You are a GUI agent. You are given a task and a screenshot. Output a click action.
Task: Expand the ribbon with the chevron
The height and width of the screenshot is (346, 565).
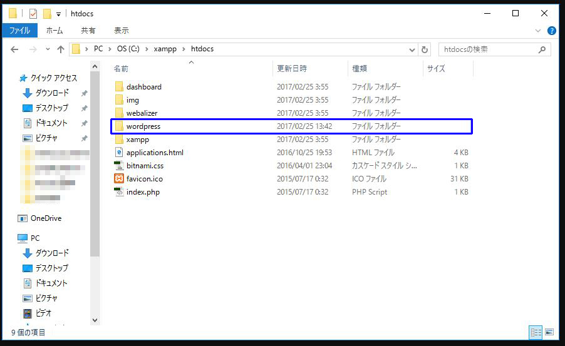(x=538, y=31)
